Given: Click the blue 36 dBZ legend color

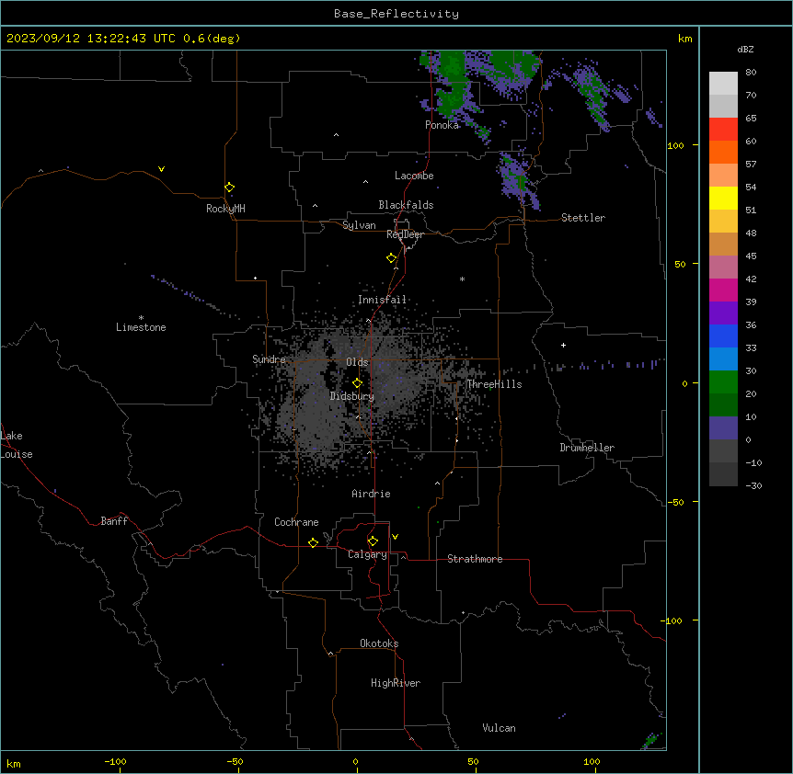Looking at the screenshot, I should [723, 336].
